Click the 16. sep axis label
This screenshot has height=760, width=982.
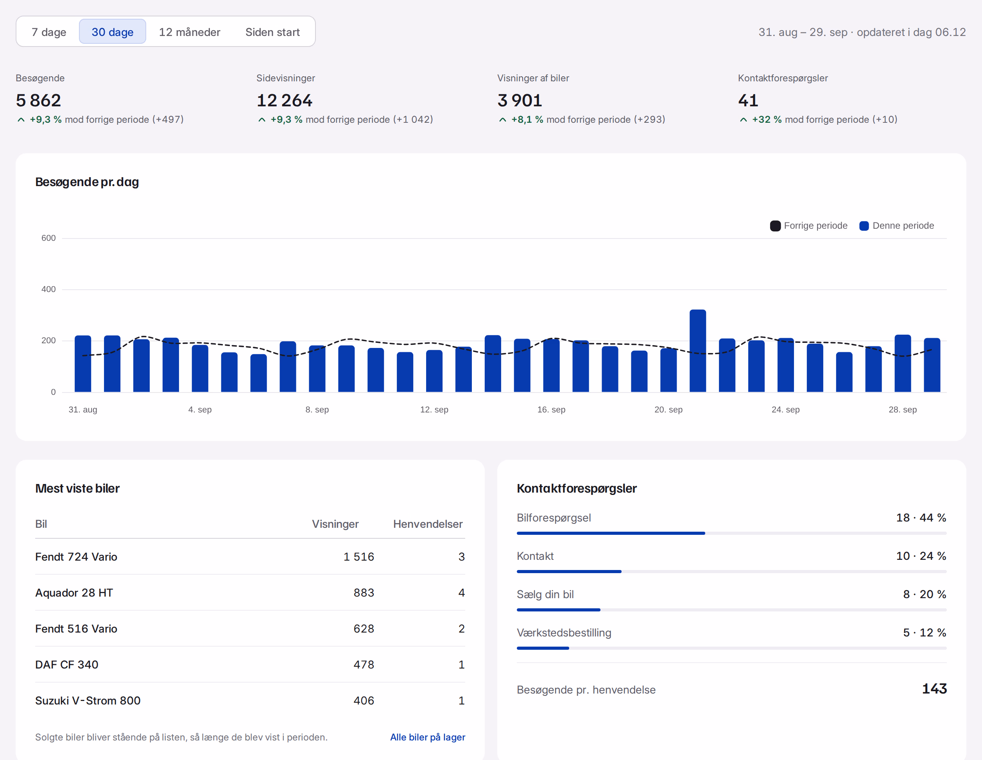[x=551, y=410]
